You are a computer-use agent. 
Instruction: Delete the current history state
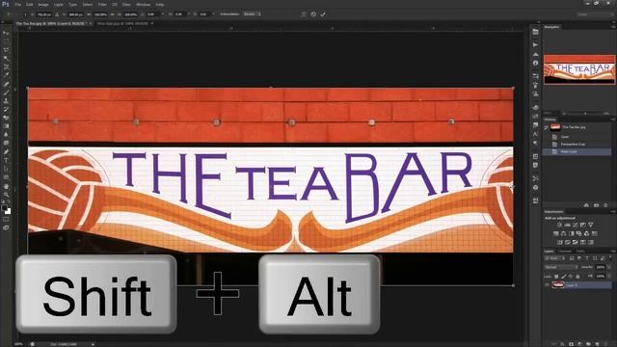(x=605, y=205)
